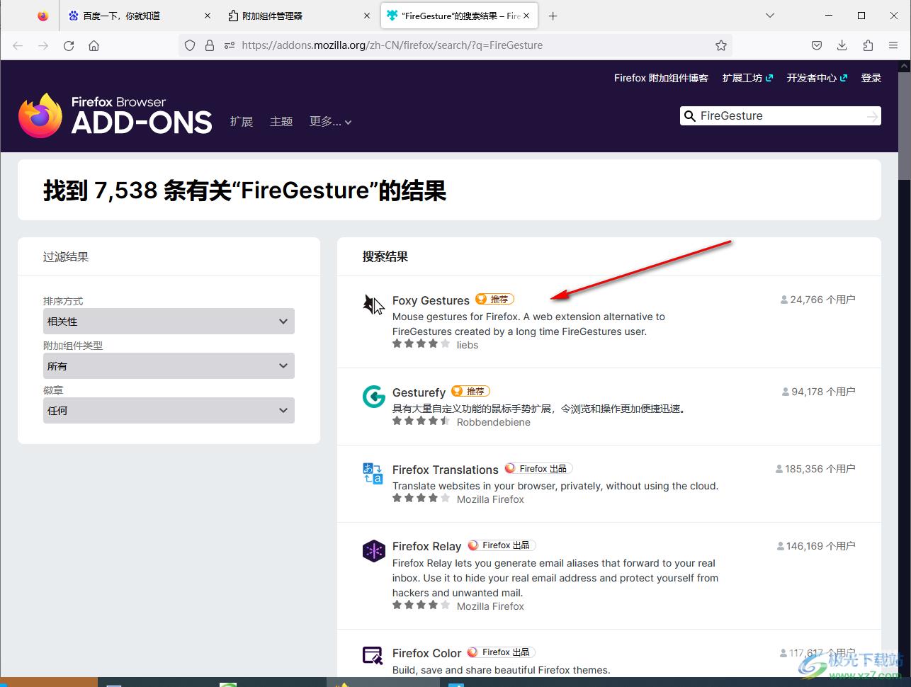911x687 pixels.
Task: Close the 百度一下 tab
Action: 208,16
